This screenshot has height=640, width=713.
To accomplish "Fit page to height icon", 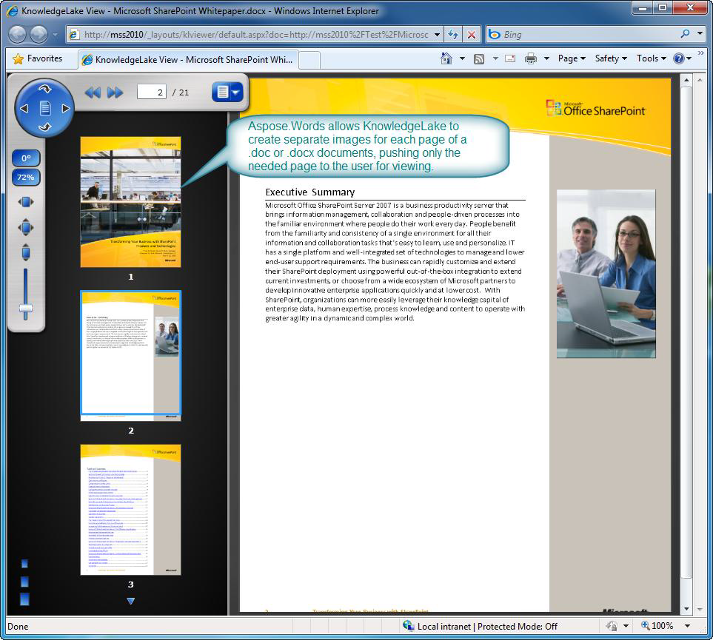I will pyautogui.click(x=26, y=252).
